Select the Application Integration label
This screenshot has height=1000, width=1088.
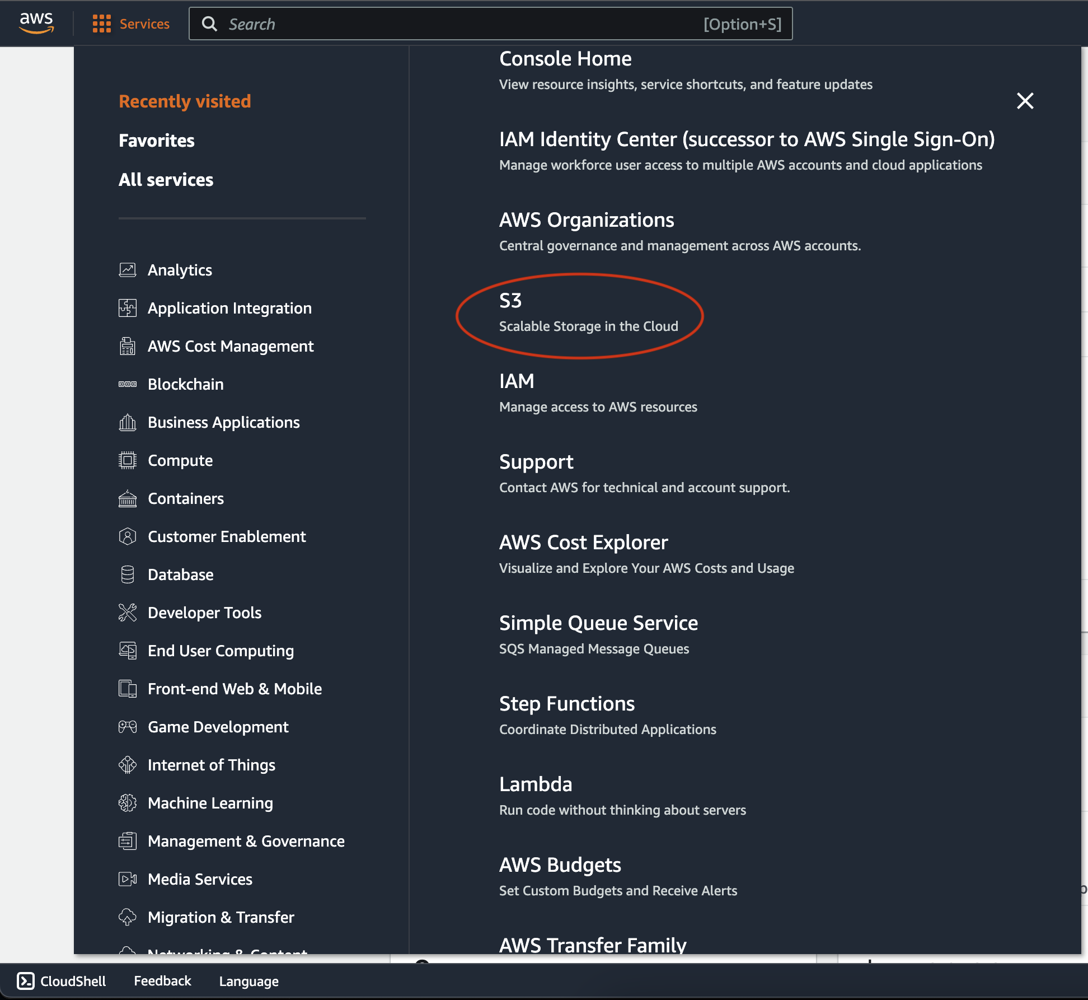[229, 308]
